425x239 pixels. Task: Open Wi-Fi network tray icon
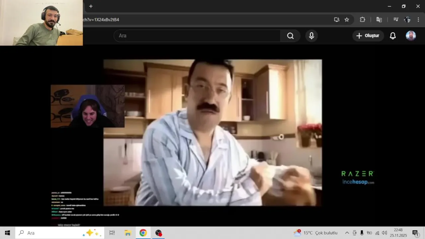click(377, 233)
